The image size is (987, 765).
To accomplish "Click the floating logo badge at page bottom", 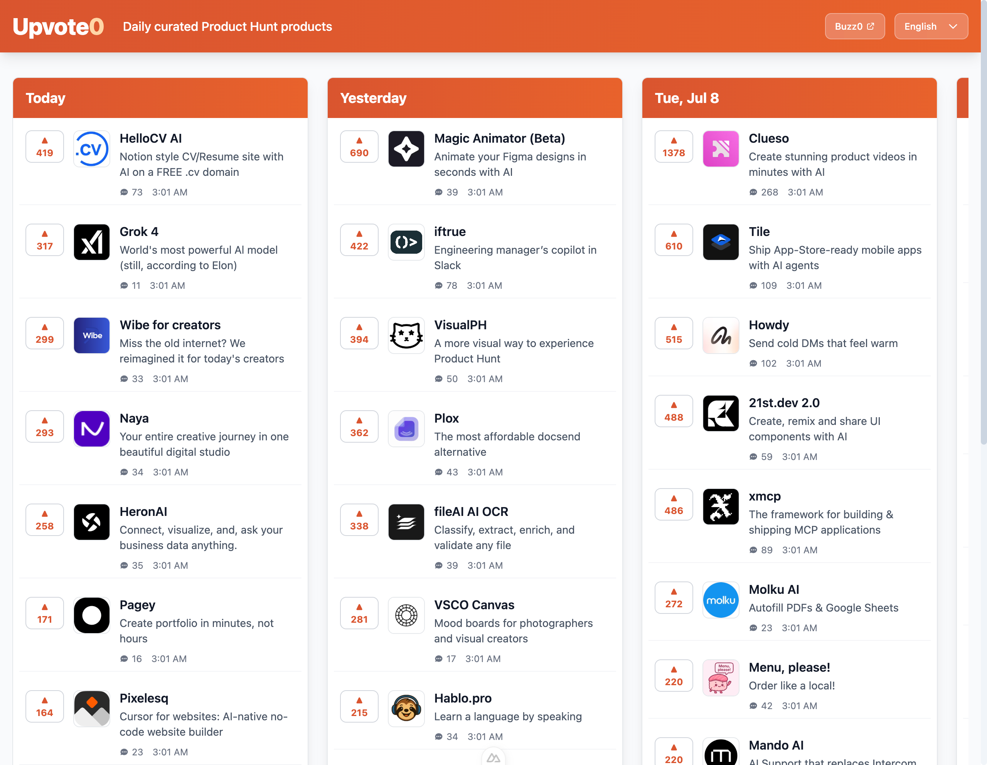I will pyautogui.click(x=493, y=757).
